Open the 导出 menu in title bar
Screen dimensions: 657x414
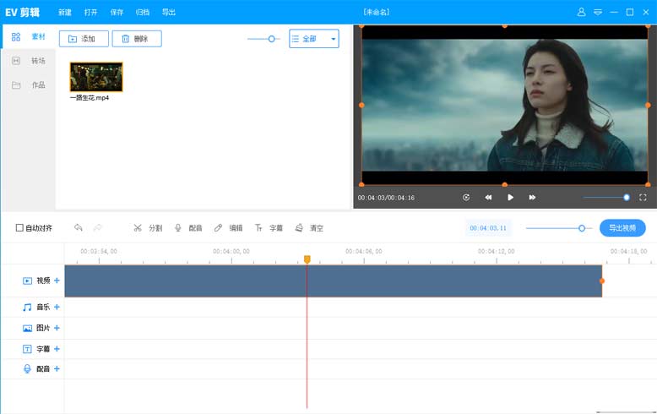(169, 13)
